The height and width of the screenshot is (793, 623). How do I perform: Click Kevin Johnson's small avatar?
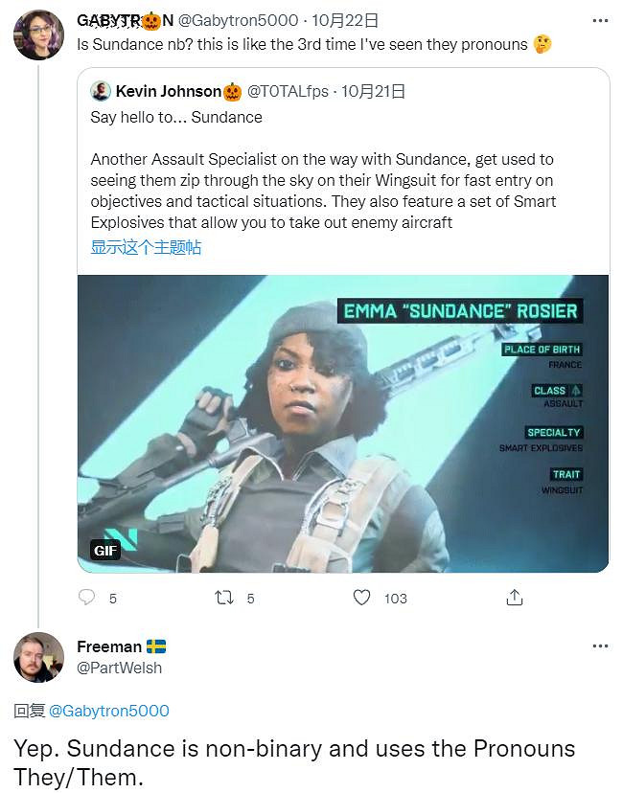click(x=101, y=92)
